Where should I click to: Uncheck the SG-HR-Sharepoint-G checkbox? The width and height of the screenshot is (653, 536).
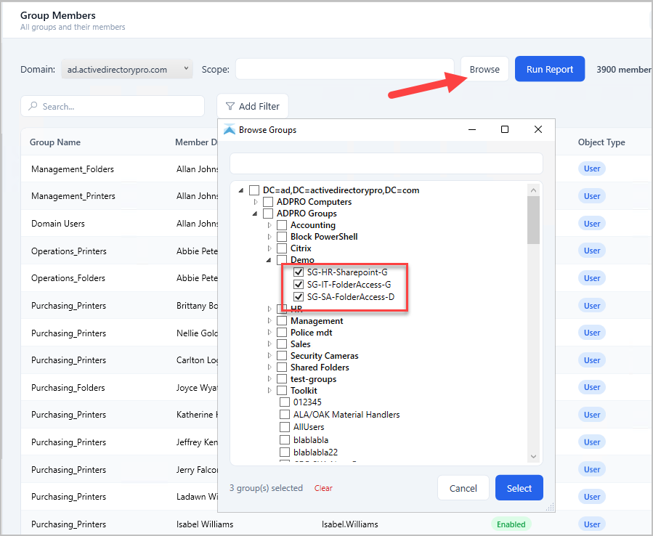click(x=299, y=272)
